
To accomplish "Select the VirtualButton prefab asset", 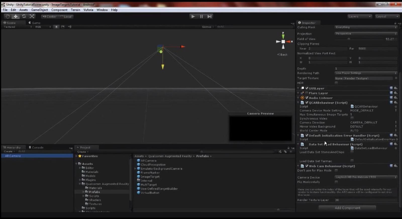I will [148, 193].
